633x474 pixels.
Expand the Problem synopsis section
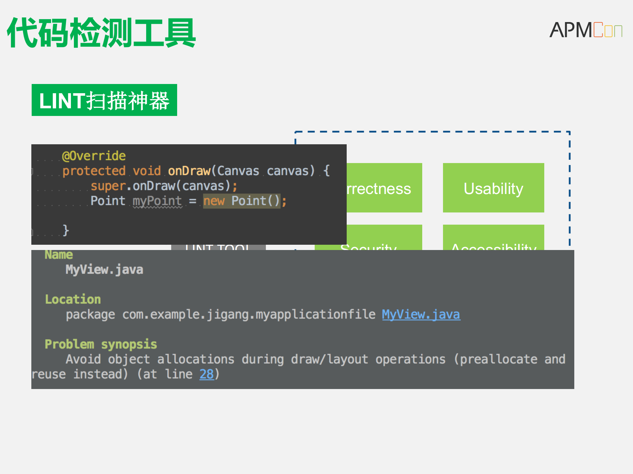pos(101,344)
